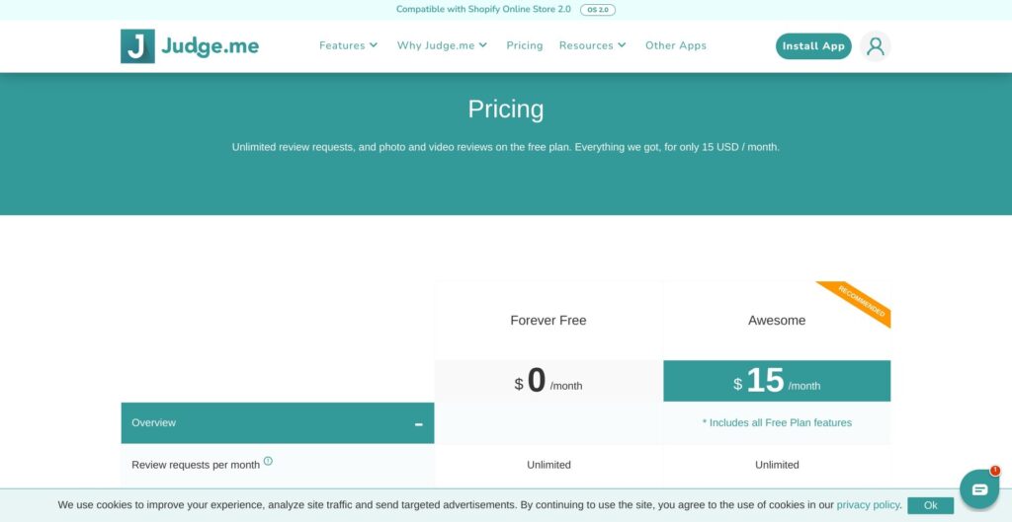This screenshot has height=522, width=1012.
Task: Expand the Features dropdown menu
Action: point(349,45)
